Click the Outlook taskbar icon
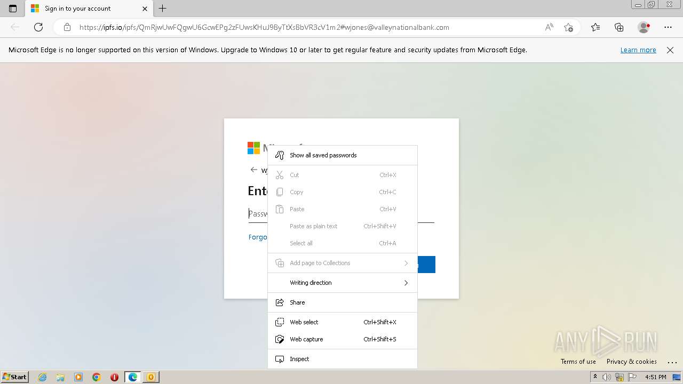This screenshot has width=683, height=384. pos(151,377)
